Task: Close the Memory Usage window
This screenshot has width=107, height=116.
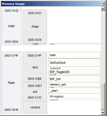Action: (x=103, y=4)
